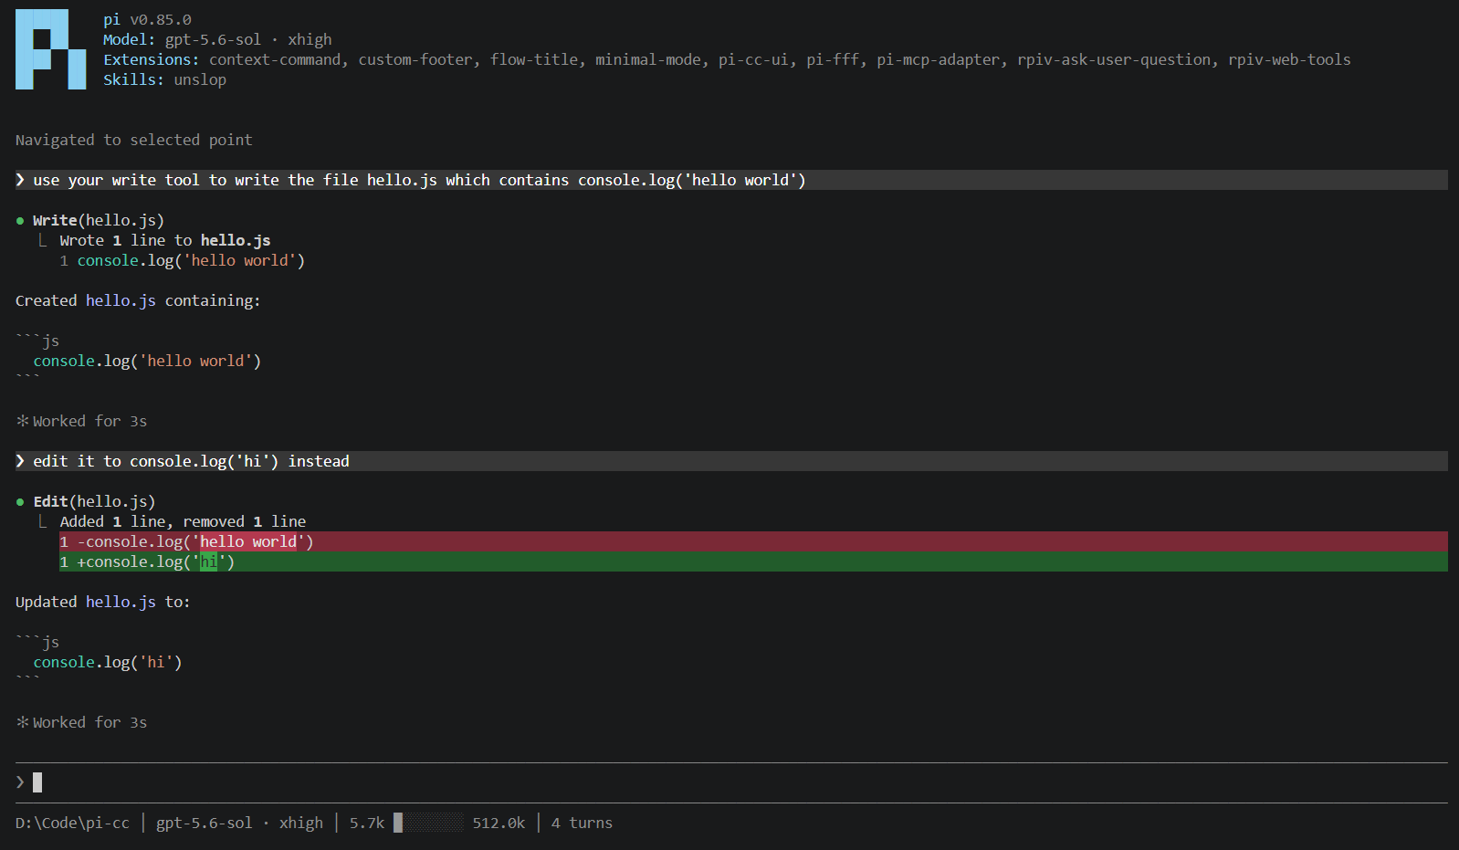This screenshot has height=850, width=1459.
Task: Click the "512.0k" context limit in the footer
Action: point(499,823)
